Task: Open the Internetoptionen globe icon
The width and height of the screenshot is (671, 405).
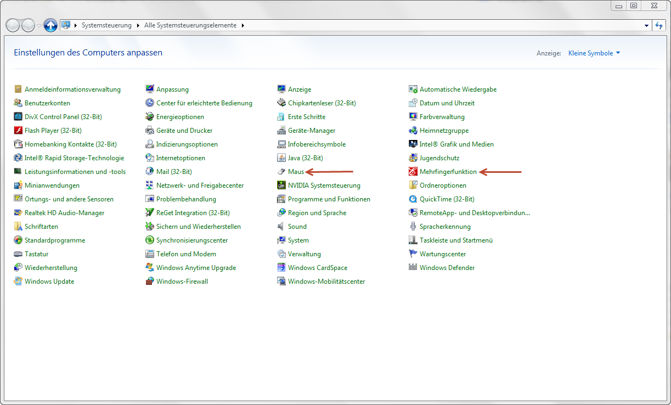Action: point(150,158)
